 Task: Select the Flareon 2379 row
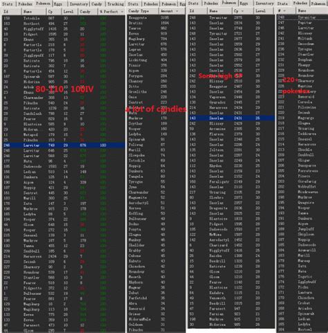pos(232,134)
